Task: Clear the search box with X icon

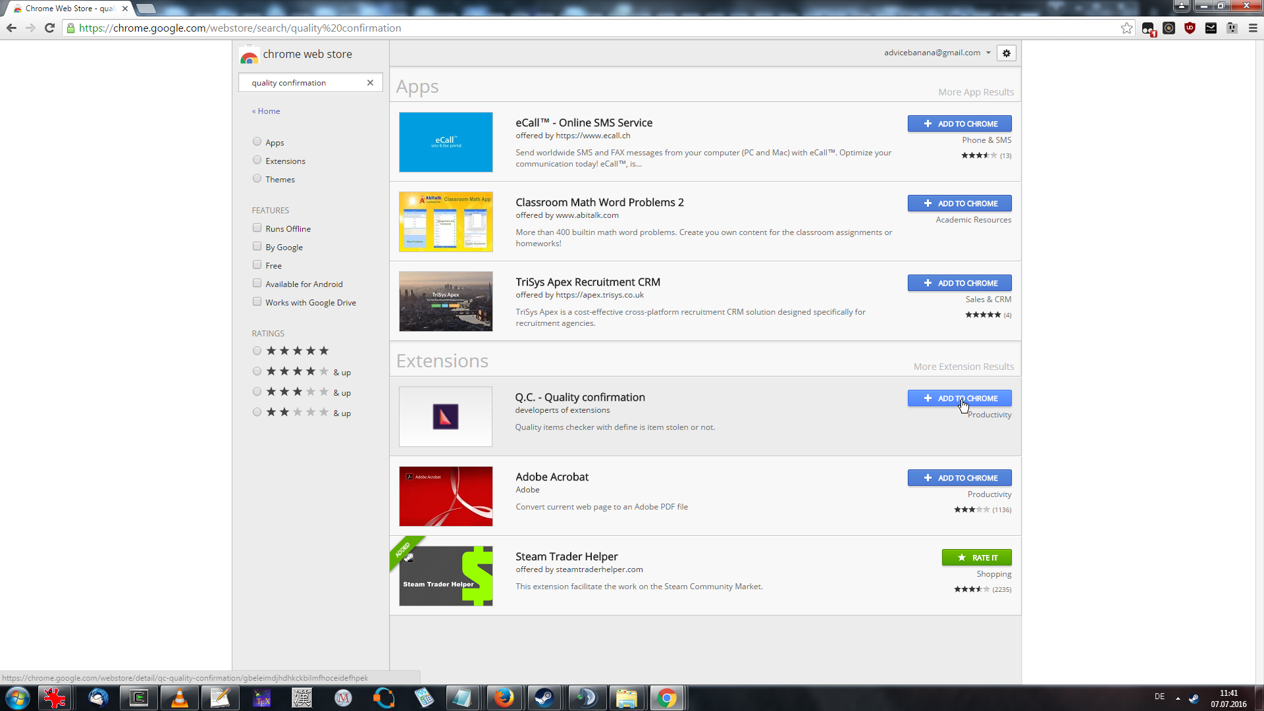Action: coord(370,83)
